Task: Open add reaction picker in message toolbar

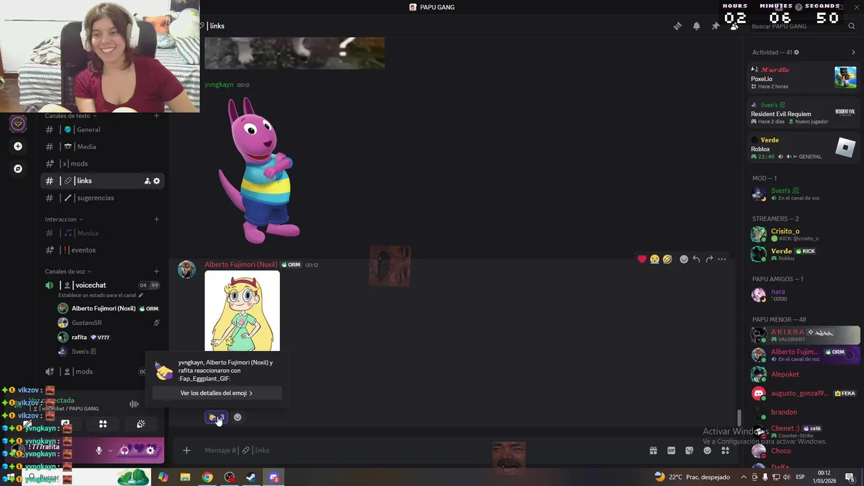Action: (x=684, y=259)
